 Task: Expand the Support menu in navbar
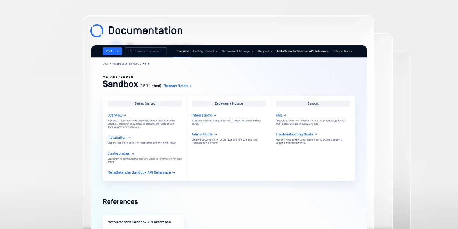coord(265,51)
